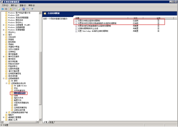Select the 事件查看器 tree folder
178x127 pixels.
[13, 54]
